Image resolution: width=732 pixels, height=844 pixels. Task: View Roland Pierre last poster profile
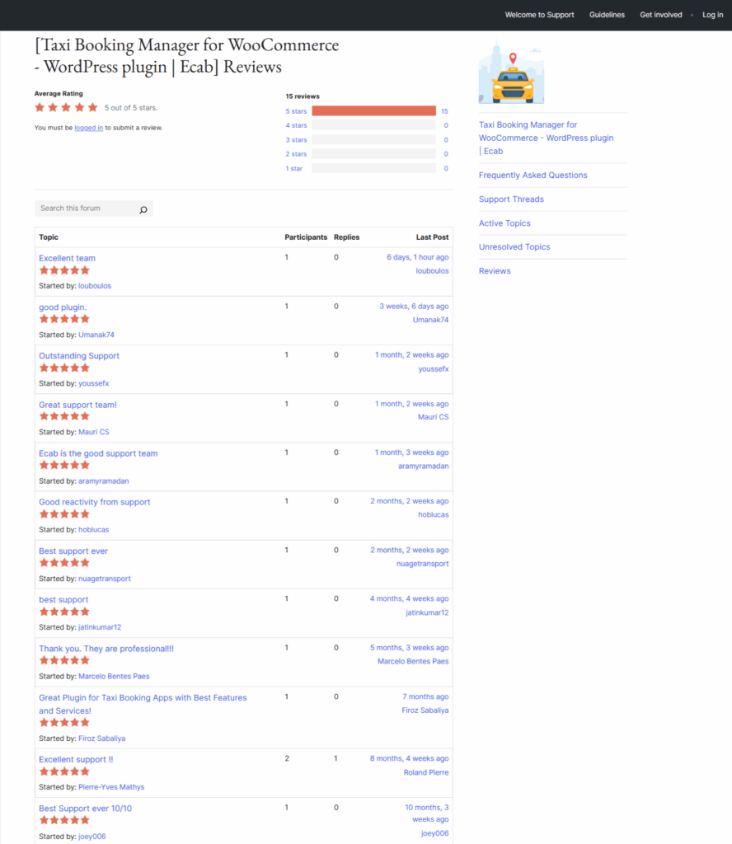point(425,773)
